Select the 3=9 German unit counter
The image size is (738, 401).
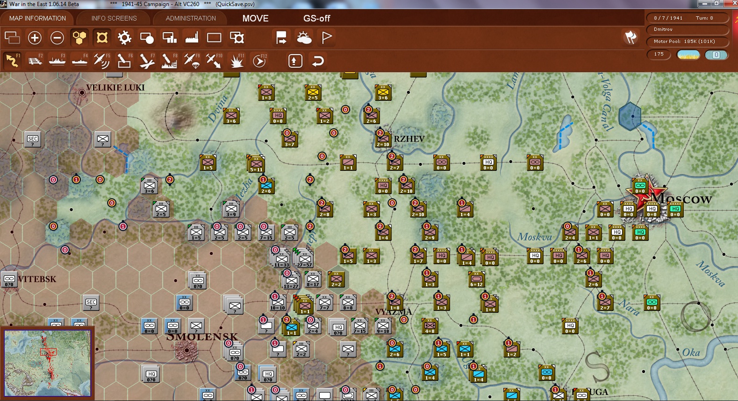click(231, 209)
